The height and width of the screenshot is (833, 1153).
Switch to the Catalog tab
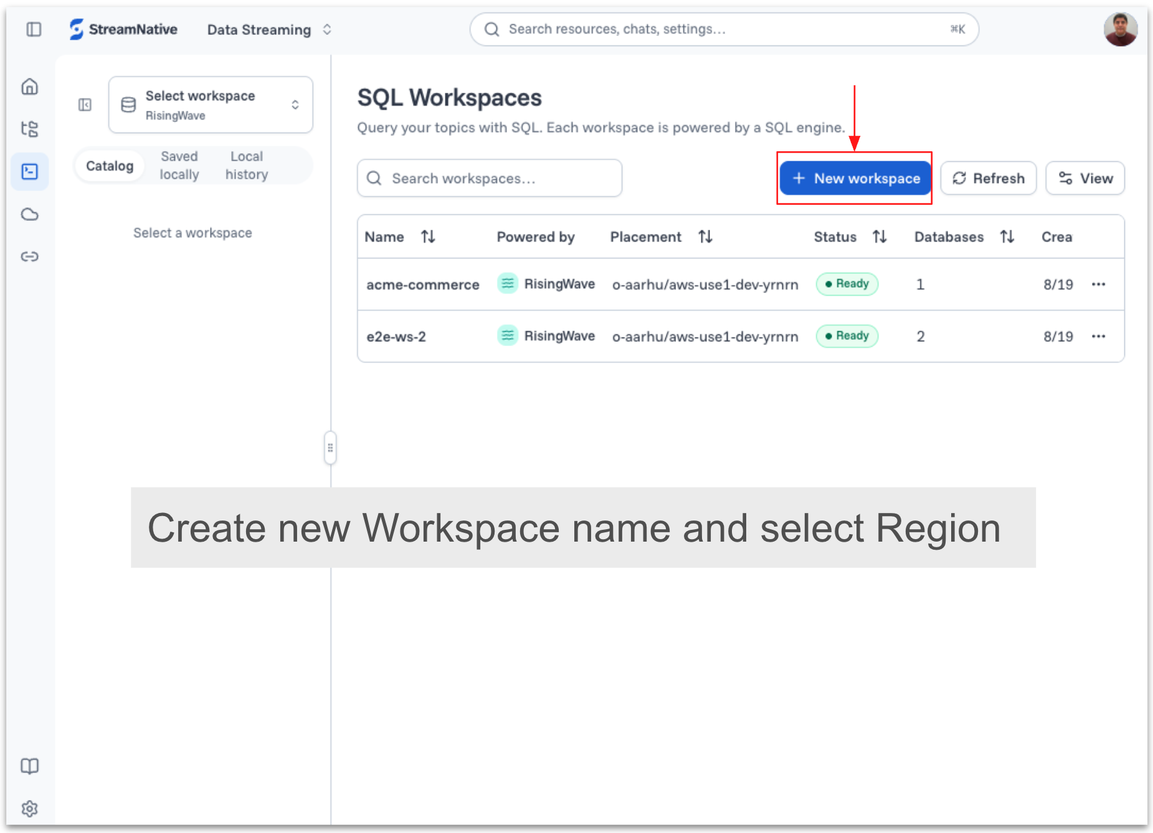coord(110,166)
